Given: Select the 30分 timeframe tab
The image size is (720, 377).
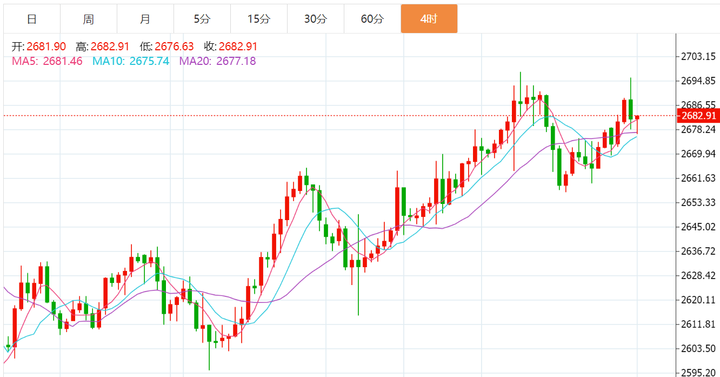Looking at the screenshot, I should tap(316, 19).
